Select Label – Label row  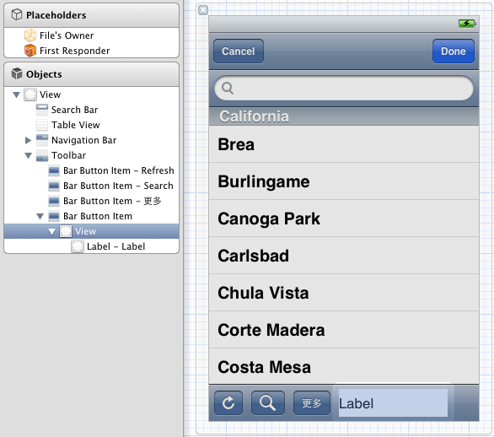(91, 246)
